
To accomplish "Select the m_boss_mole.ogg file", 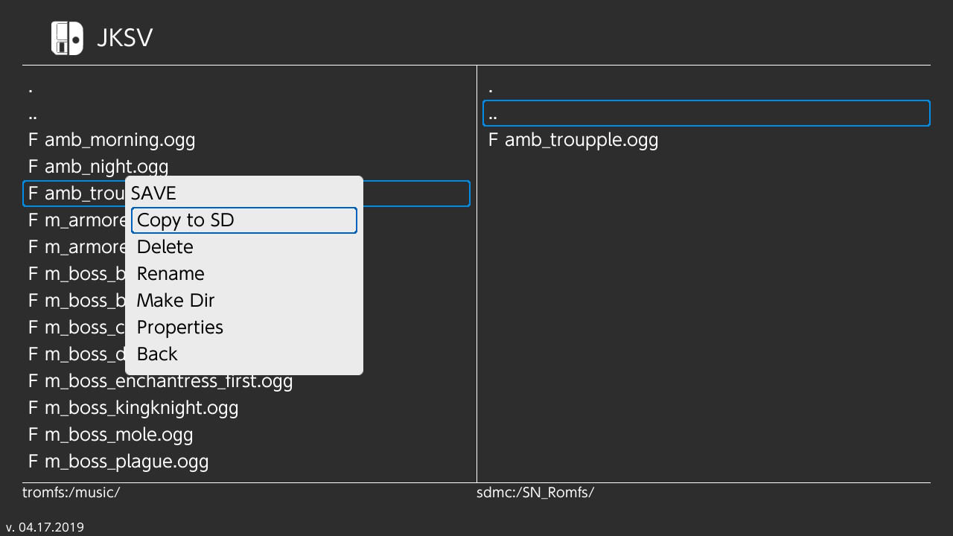I will [x=246, y=435].
